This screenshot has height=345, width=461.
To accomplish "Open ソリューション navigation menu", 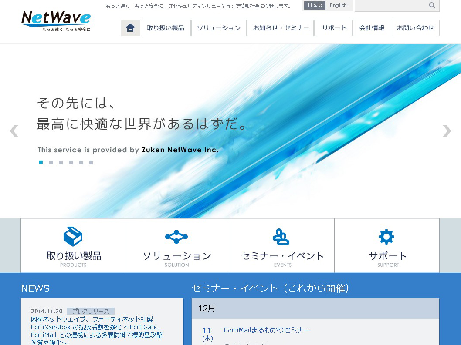I will (219, 28).
